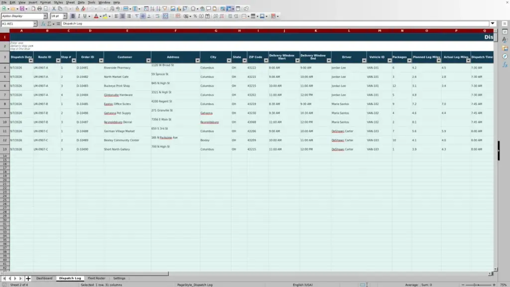Click the Print icon in toolbar

(39, 8)
